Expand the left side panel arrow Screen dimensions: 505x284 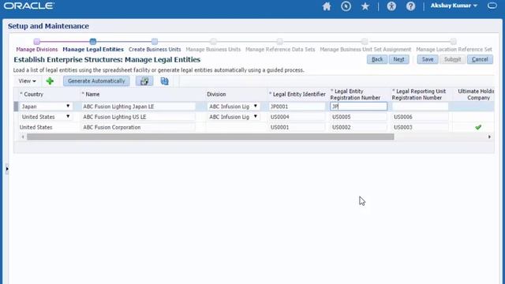pos(7,169)
